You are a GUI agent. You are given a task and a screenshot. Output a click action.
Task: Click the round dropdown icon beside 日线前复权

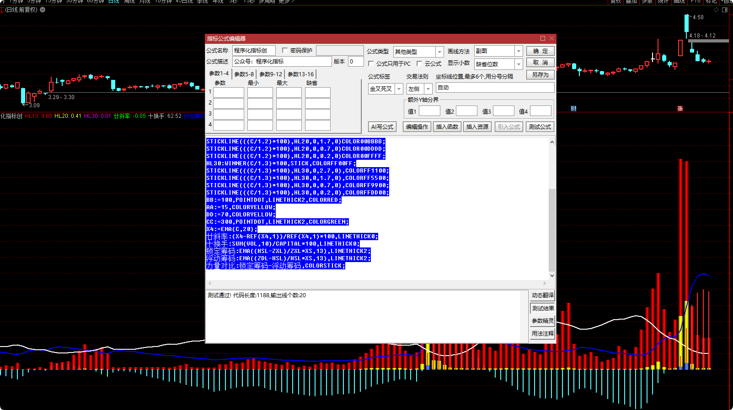43,10
